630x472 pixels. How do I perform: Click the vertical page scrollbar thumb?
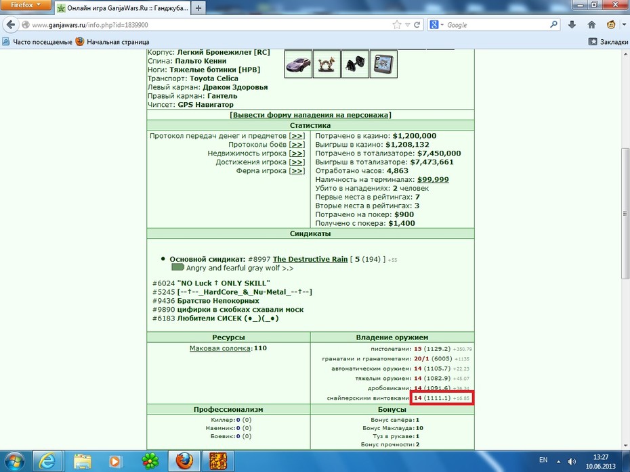click(625, 213)
